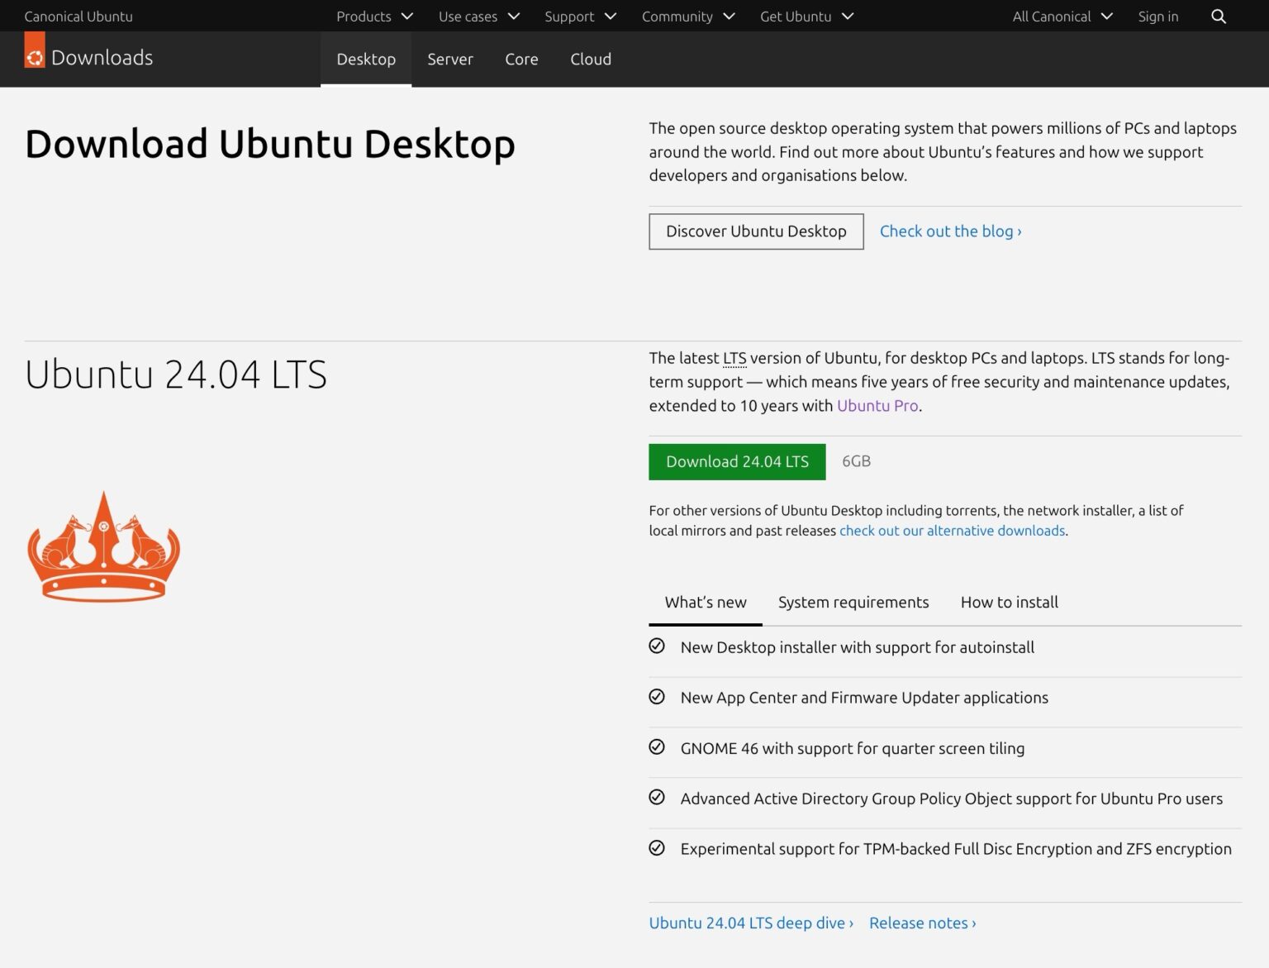This screenshot has height=968, width=1269.
Task: Switch to the How to install tab
Action: (1008, 602)
